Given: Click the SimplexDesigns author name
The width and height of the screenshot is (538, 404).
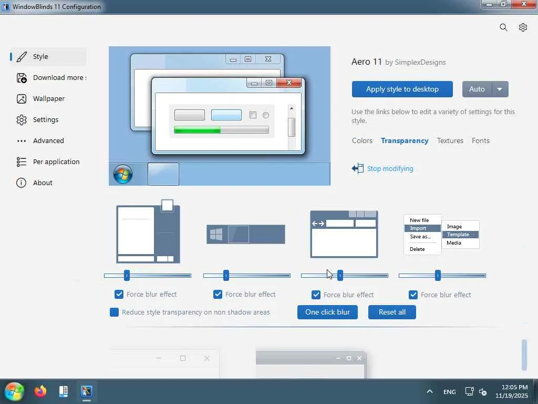Looking at the screenshot, I should (420, 63).
